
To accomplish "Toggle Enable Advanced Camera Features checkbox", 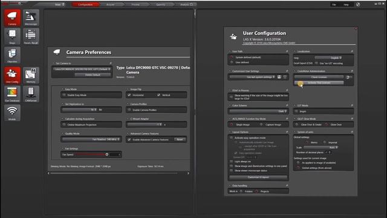I will [x=129, y=139].
